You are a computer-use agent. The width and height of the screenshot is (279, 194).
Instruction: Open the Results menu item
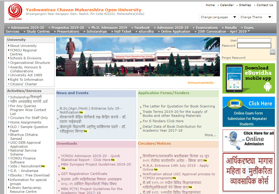231,28
